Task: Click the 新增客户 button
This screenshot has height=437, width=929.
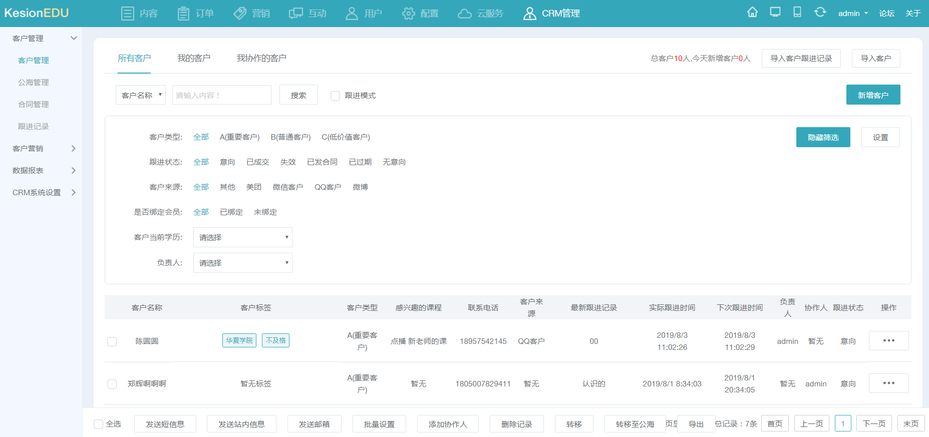Action: pyautogui.click(x=873, y=95)
